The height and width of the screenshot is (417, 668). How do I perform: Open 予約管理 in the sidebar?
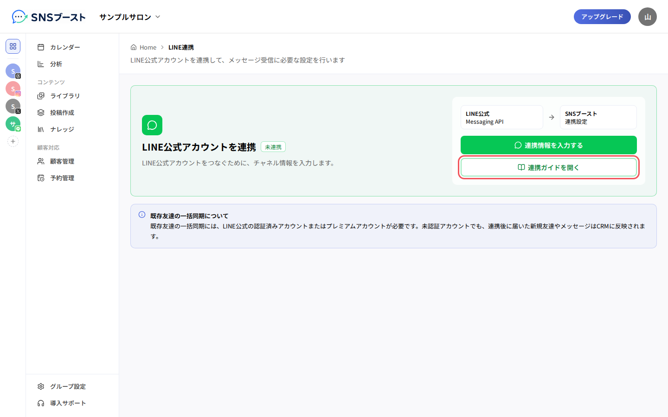tap(72, 178)
